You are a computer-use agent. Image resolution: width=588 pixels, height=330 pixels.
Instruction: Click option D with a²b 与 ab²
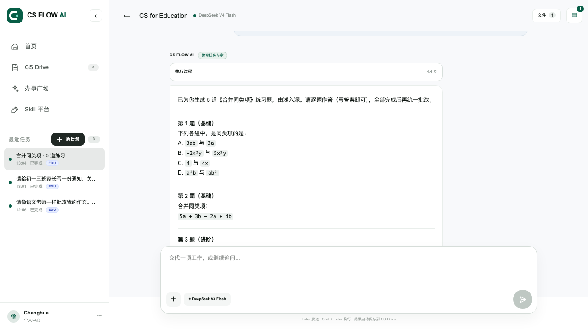(198, 173)
